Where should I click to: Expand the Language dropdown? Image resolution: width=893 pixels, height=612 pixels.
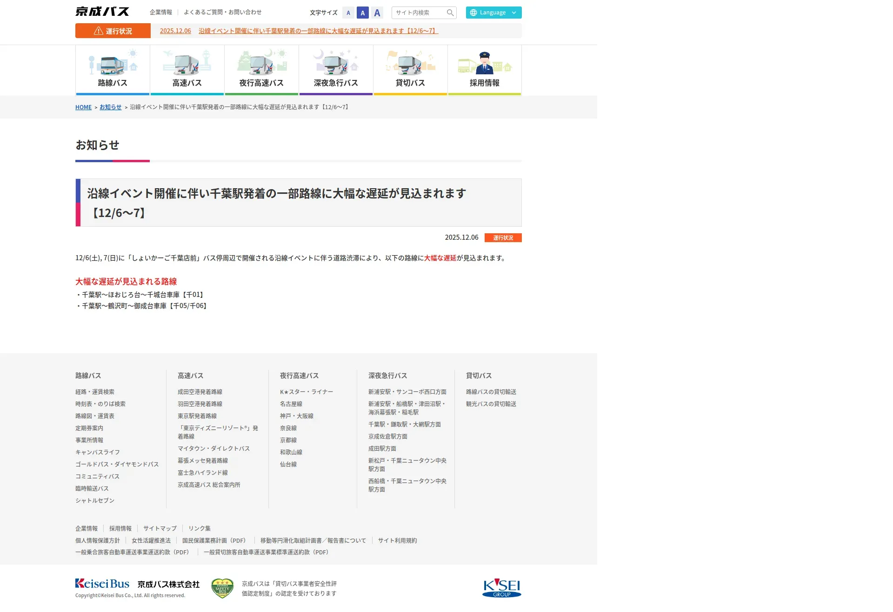click(x=493, y=13)
